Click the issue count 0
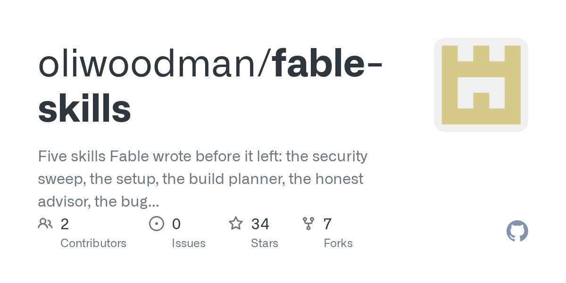 click(x=176, y=224)
